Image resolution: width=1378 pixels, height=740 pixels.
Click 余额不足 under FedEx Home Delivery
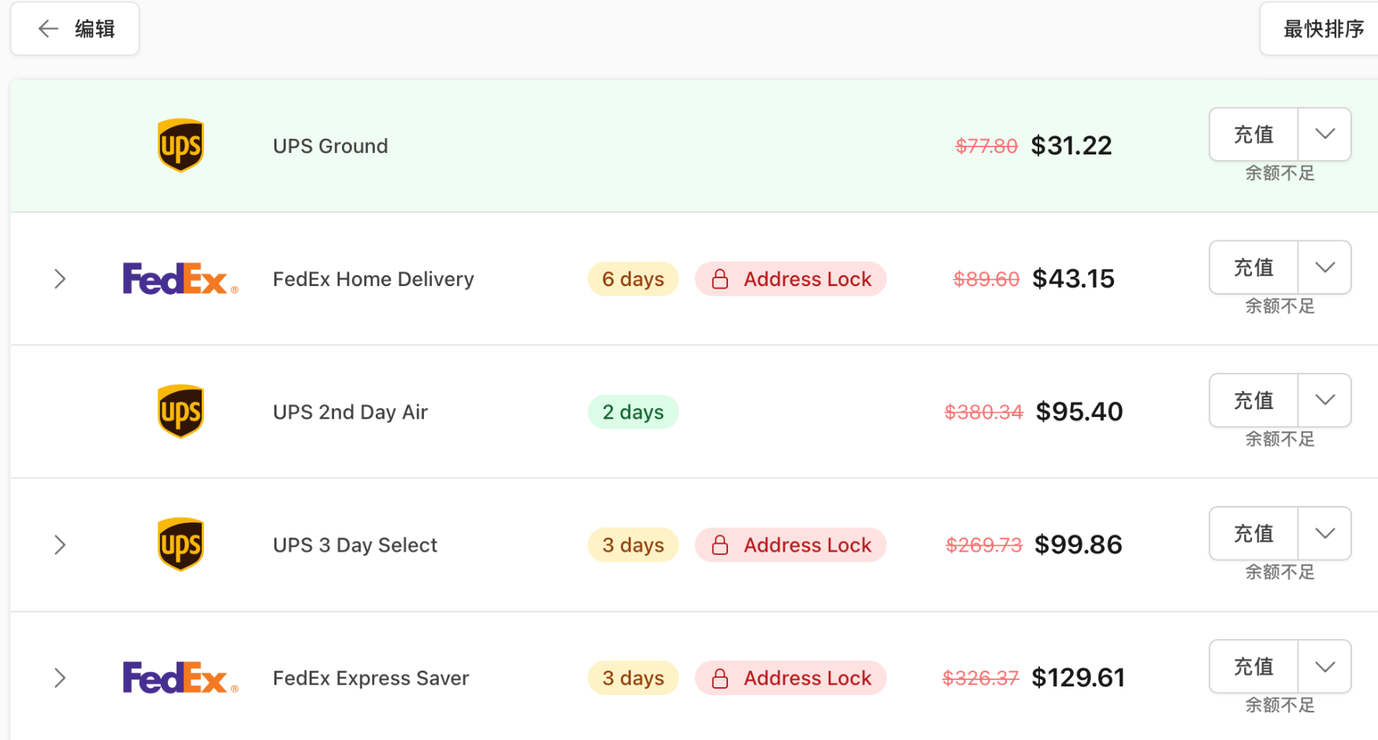click(x=1280, y=307)
